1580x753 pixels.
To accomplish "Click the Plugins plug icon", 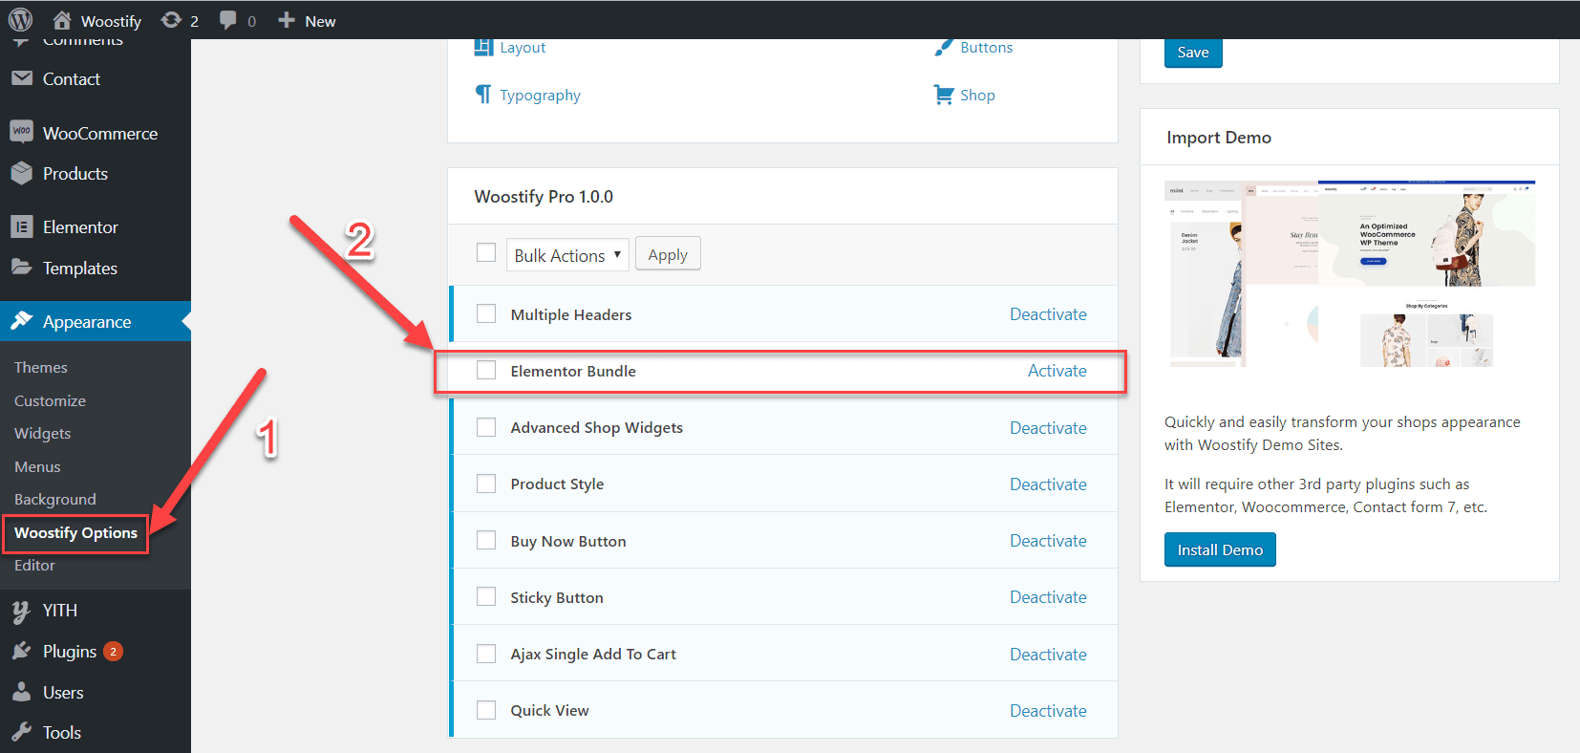I will click(21, 651).
